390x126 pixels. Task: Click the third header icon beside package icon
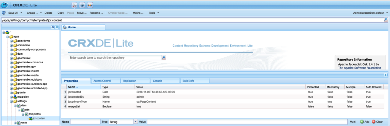90,5
